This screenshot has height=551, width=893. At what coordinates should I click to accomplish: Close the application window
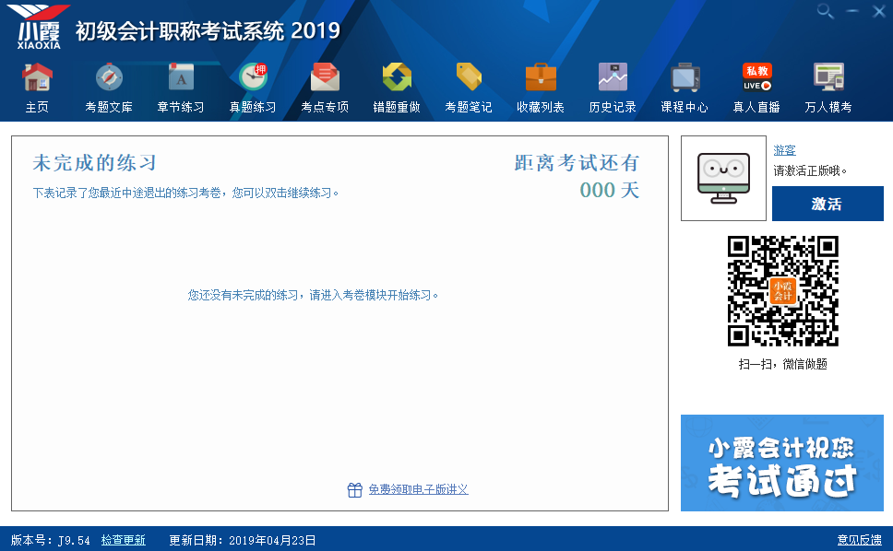(x=879, y=11)
